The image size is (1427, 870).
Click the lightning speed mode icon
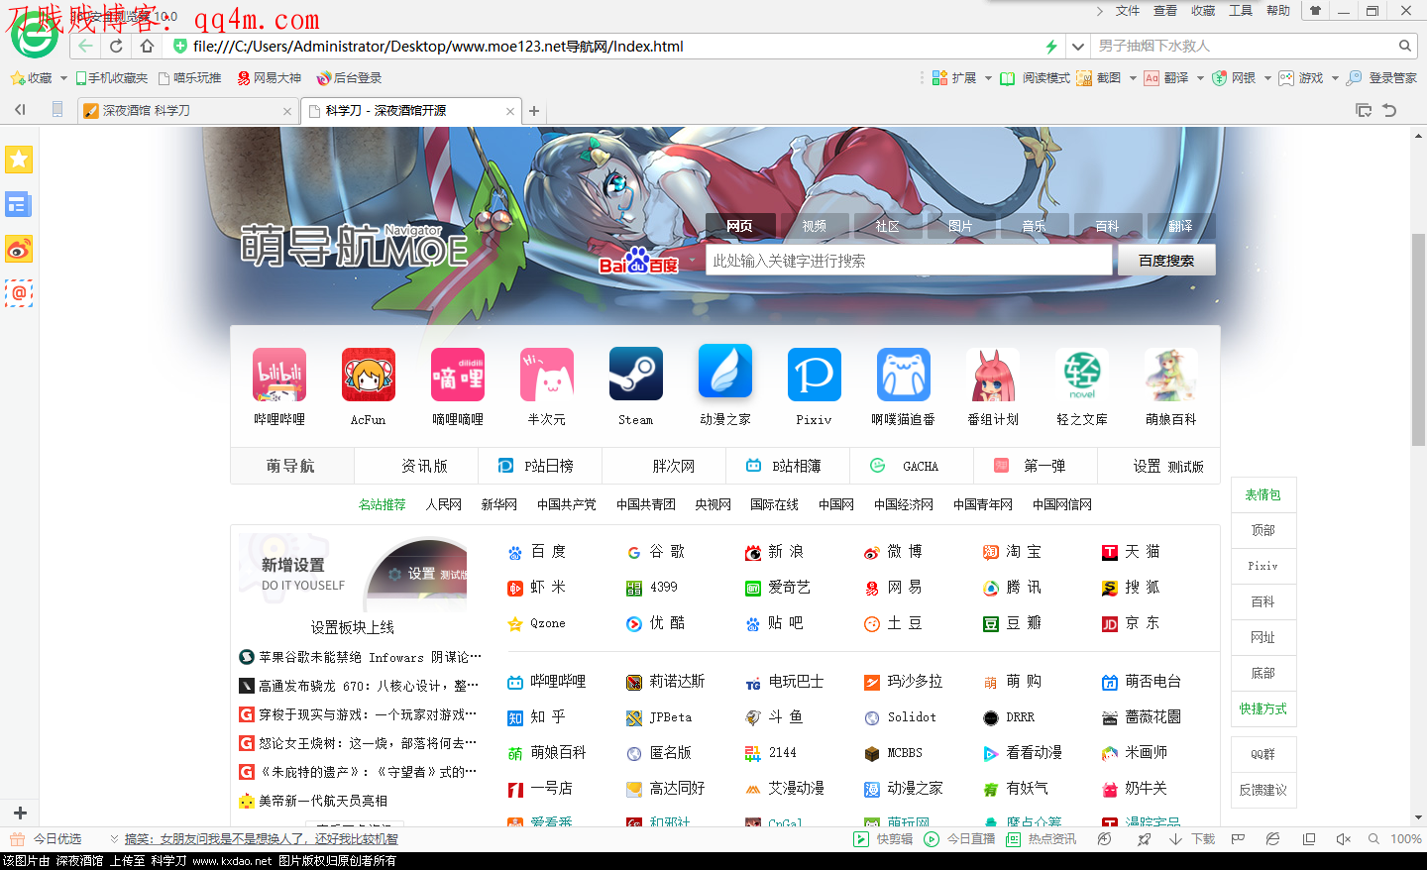point(1051,46)
